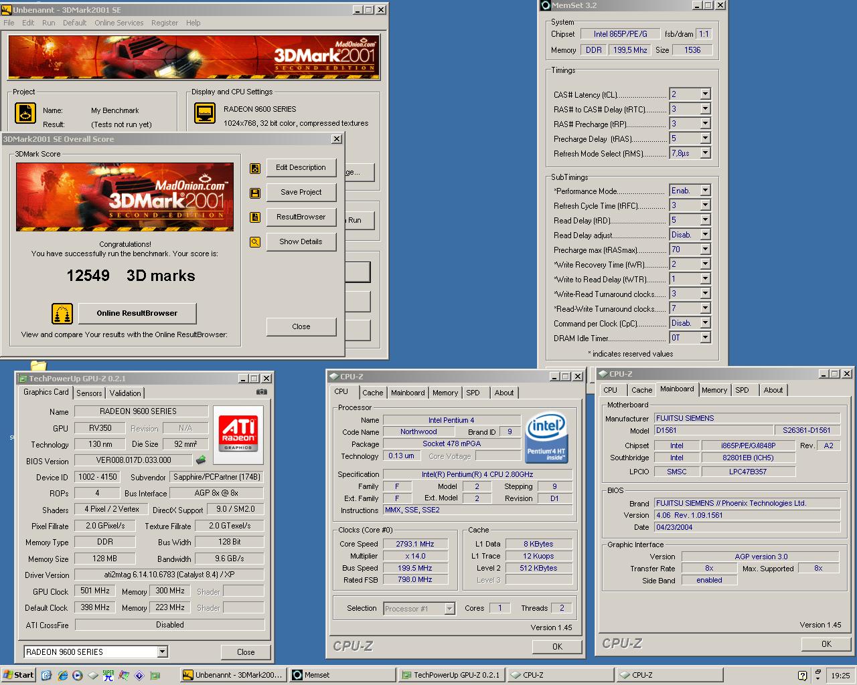The image size is (857, 685).
Task: Open CAS# Latency (tCL) dropdown in MemSet
Action: click(x=705, y=94)
